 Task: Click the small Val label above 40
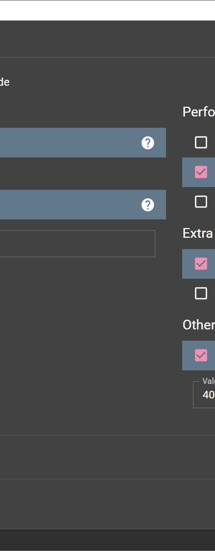click(209, 381)
